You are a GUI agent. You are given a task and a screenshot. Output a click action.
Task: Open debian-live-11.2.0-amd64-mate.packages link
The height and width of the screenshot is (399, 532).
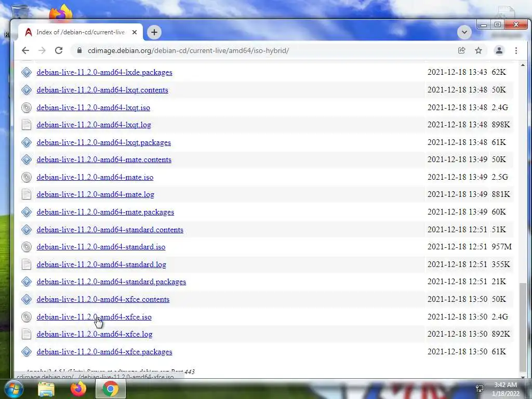(105, 212)
